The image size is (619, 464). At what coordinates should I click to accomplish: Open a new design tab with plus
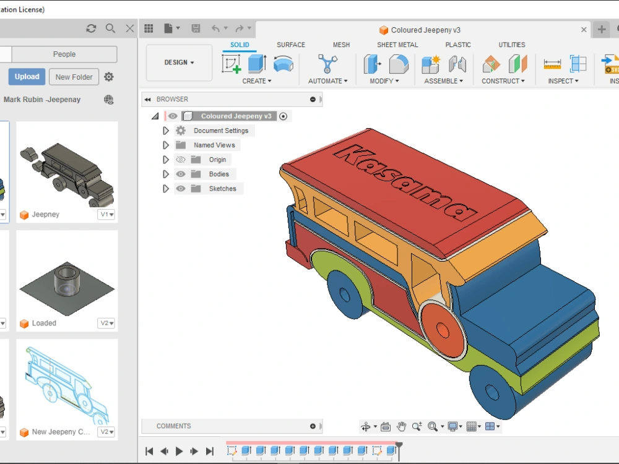[602, 29]
